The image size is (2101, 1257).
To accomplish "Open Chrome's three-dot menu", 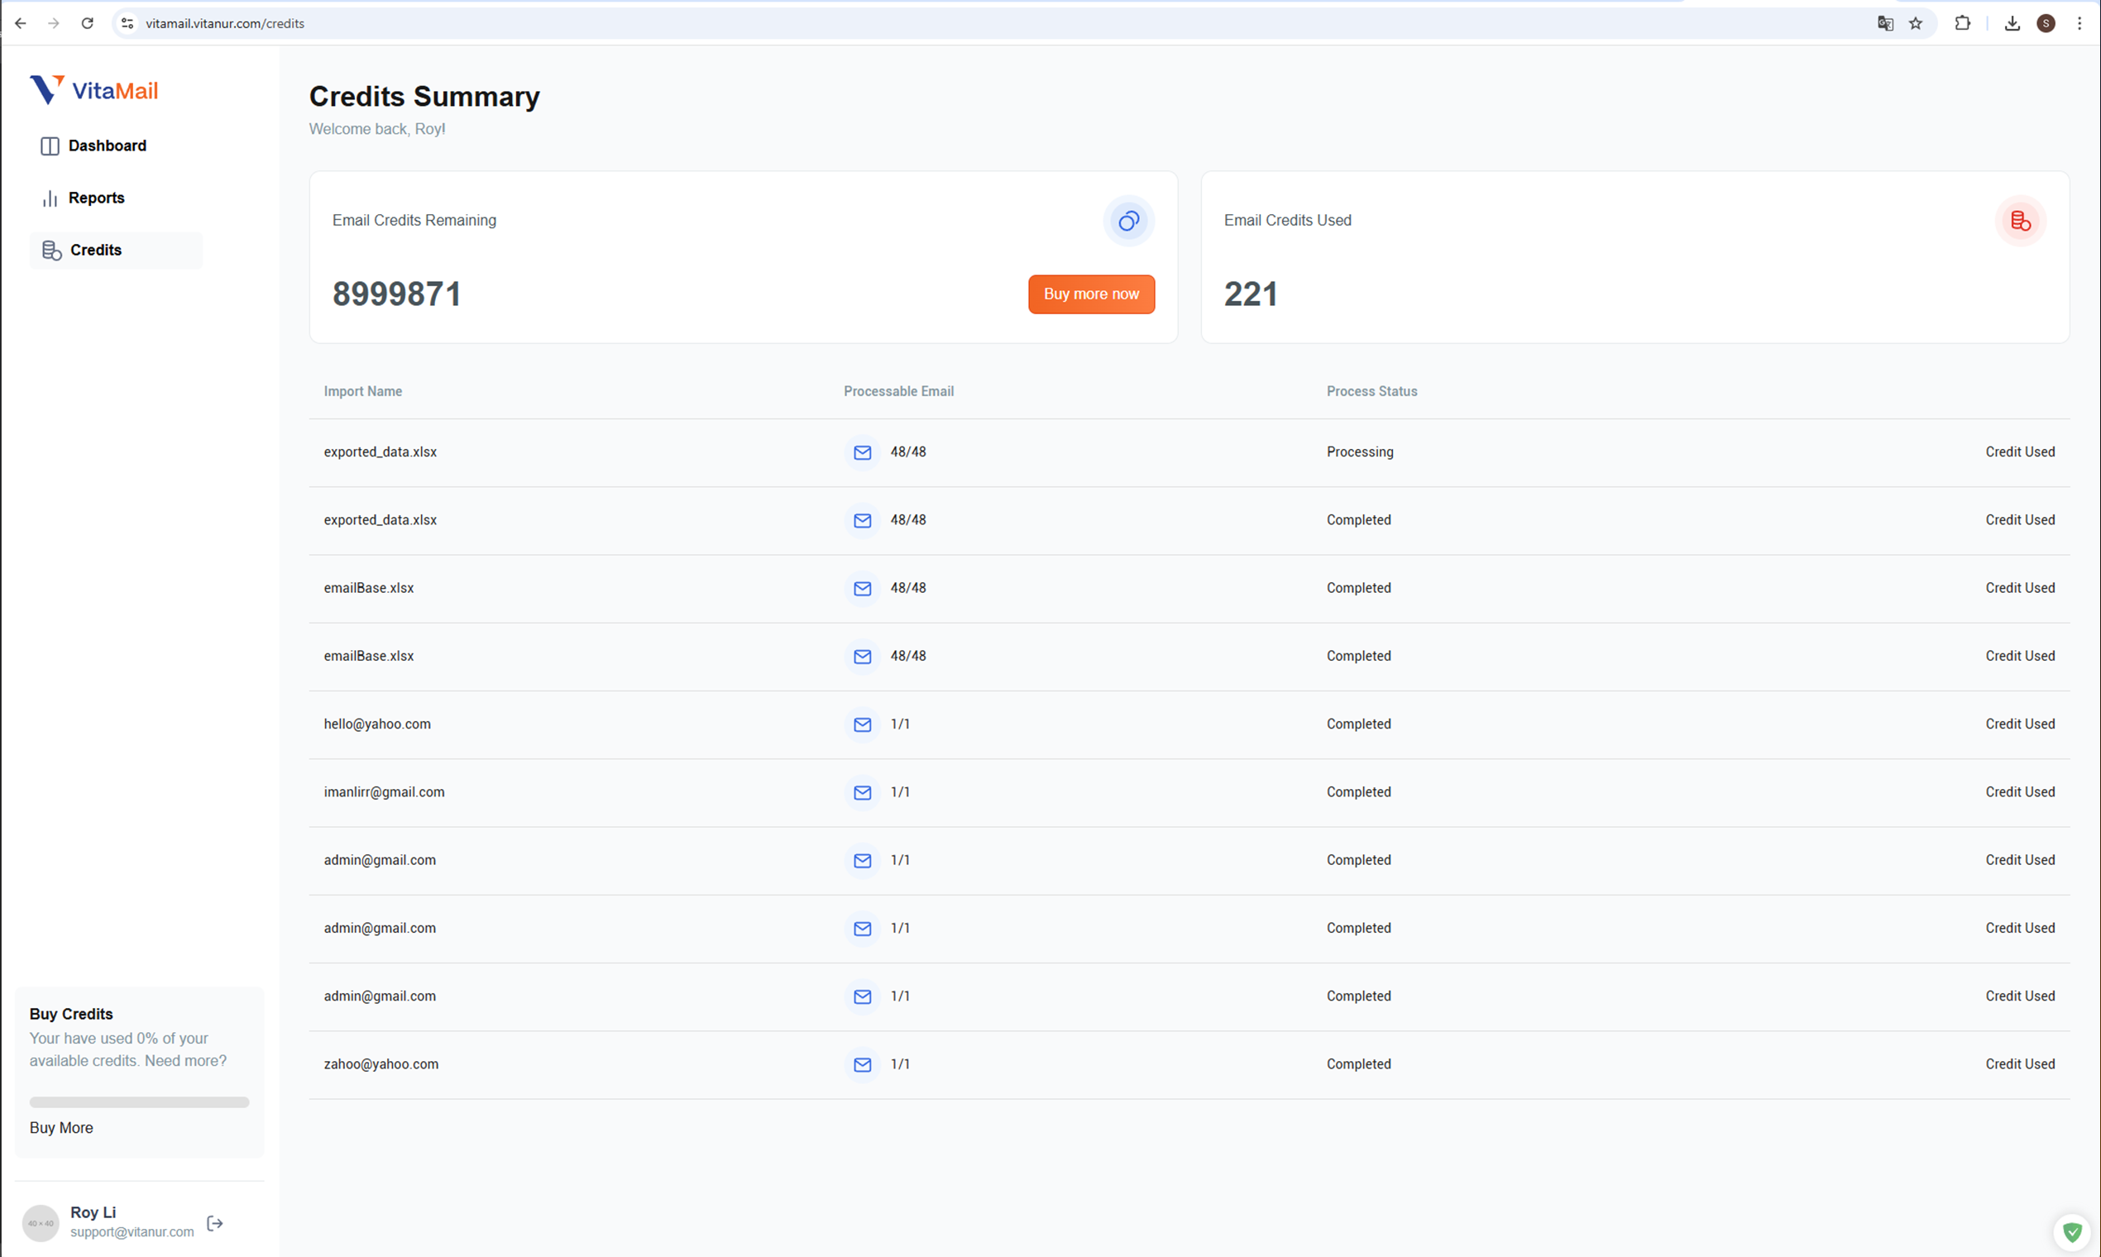I will point(2079,24).
